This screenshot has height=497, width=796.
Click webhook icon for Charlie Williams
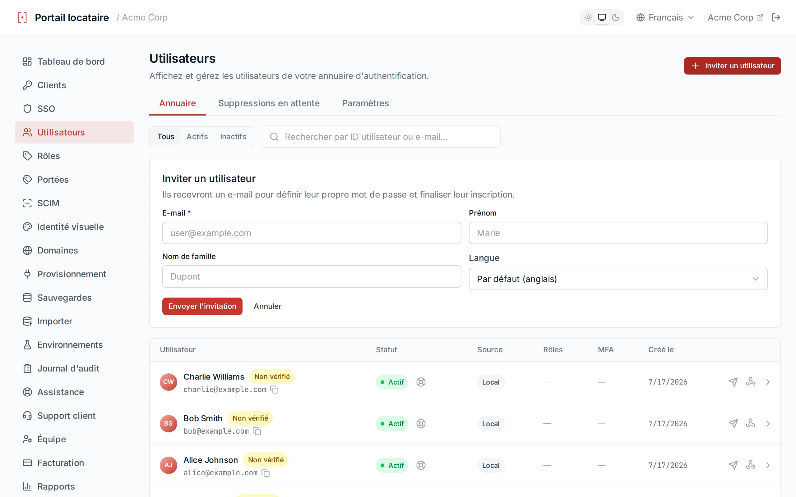(x=751, y=382)
